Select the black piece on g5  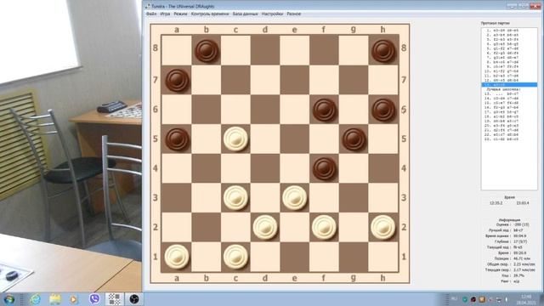click(x=354, y=139)
